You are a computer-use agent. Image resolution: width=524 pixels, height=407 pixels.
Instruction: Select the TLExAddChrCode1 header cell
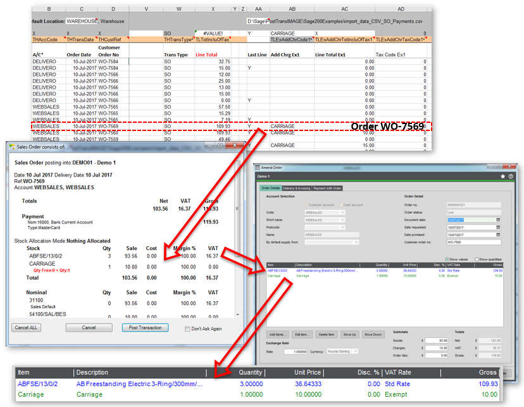pyautogui.click(x=292, y=39)
